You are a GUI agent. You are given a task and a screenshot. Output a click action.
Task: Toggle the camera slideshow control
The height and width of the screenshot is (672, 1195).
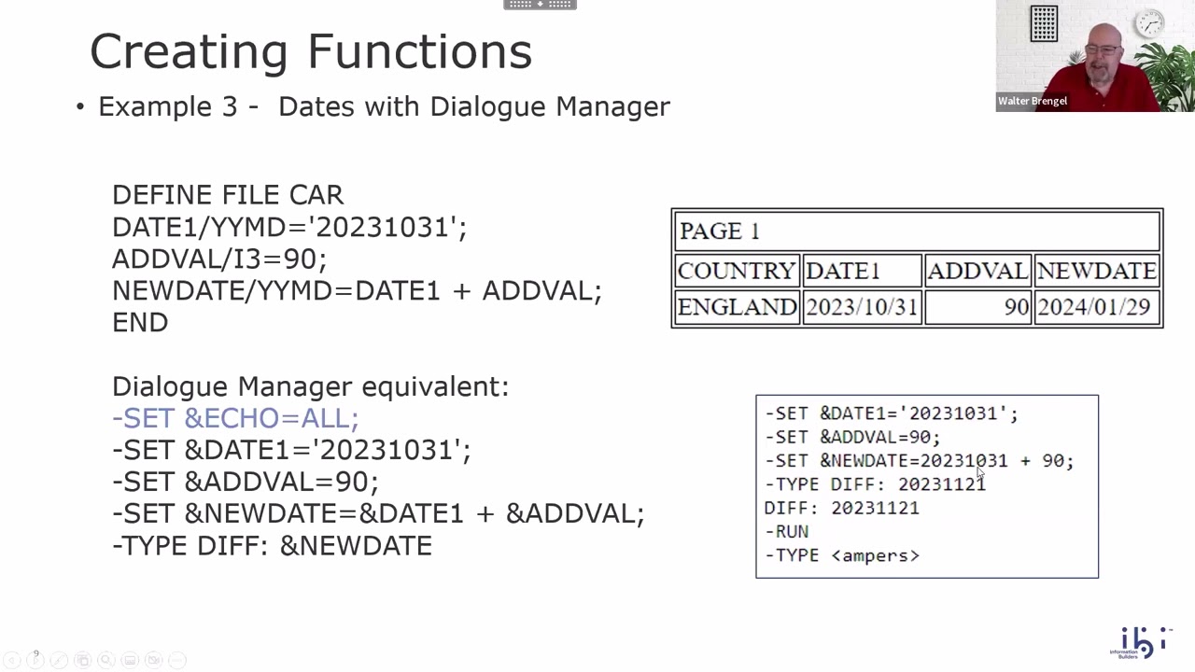point(154,661)
